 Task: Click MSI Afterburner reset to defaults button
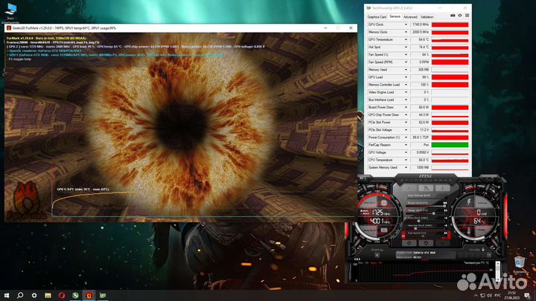click(x=426, y=243)
